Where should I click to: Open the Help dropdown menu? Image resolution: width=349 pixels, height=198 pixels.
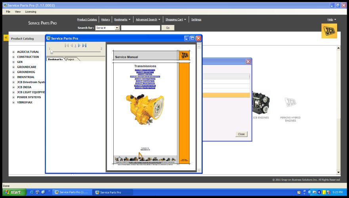pos(332,19)
